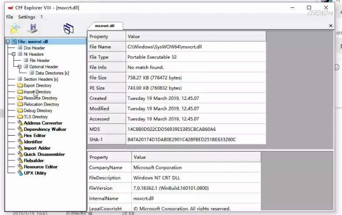Click the UPX Utility tool icon
Image resolution: width=342 pixels, height=215 pixels.
pos(20,173)
